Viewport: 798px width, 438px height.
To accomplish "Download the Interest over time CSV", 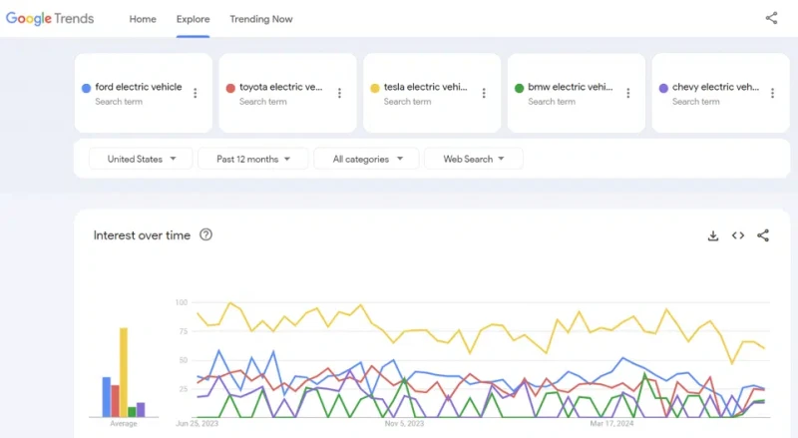I will point(713,235).
